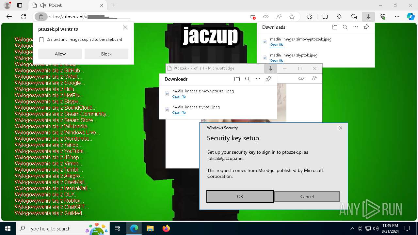The width and height of the screenshot is (418, 235).
Task: Open Task View on taskbar
Action: point(118,228)
